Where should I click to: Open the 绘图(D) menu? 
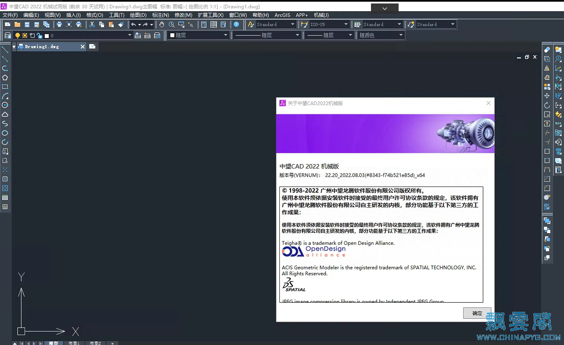click(138, 15)
